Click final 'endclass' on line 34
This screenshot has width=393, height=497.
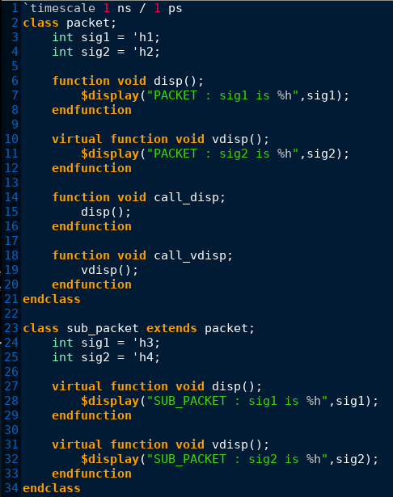52,488
